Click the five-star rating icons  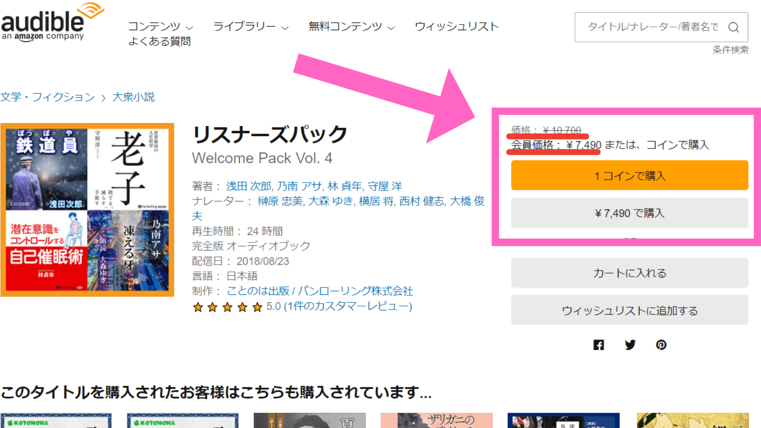[228, 307]
